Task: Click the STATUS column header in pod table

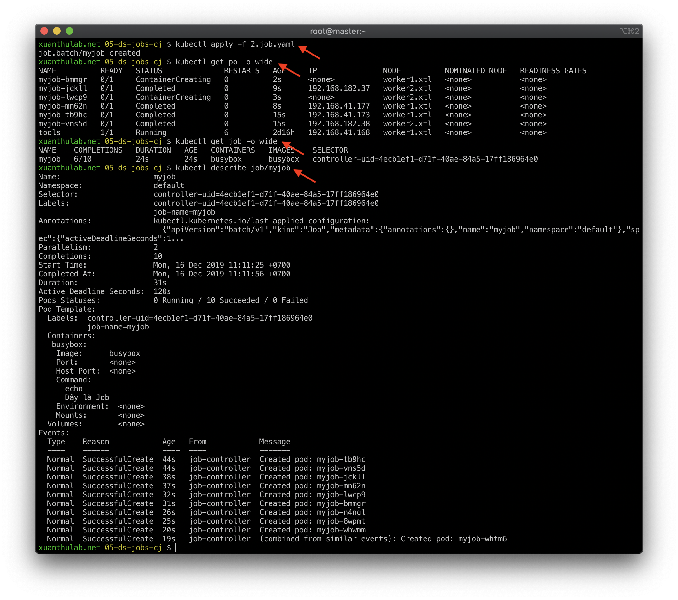Action: [x=149, y=71]
